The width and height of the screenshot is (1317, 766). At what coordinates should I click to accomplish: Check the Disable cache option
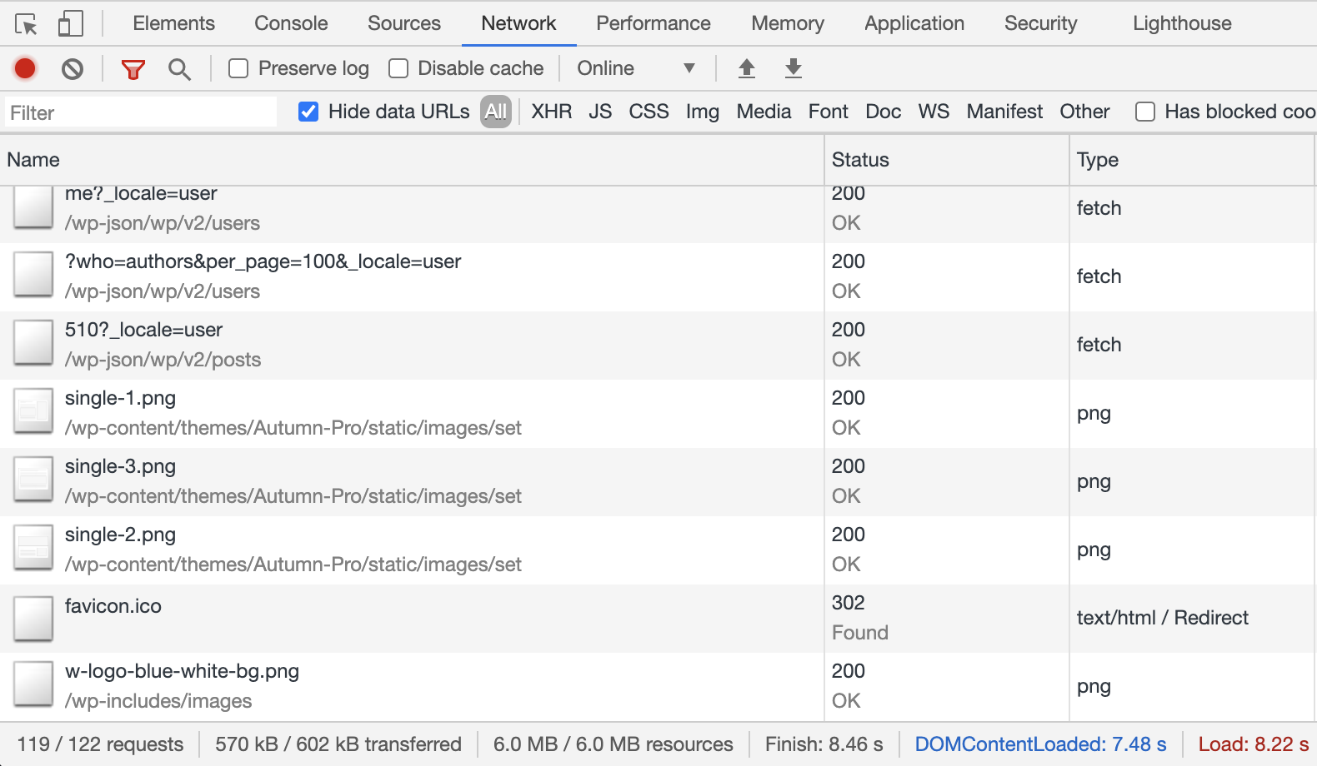(x=398, y=68)
